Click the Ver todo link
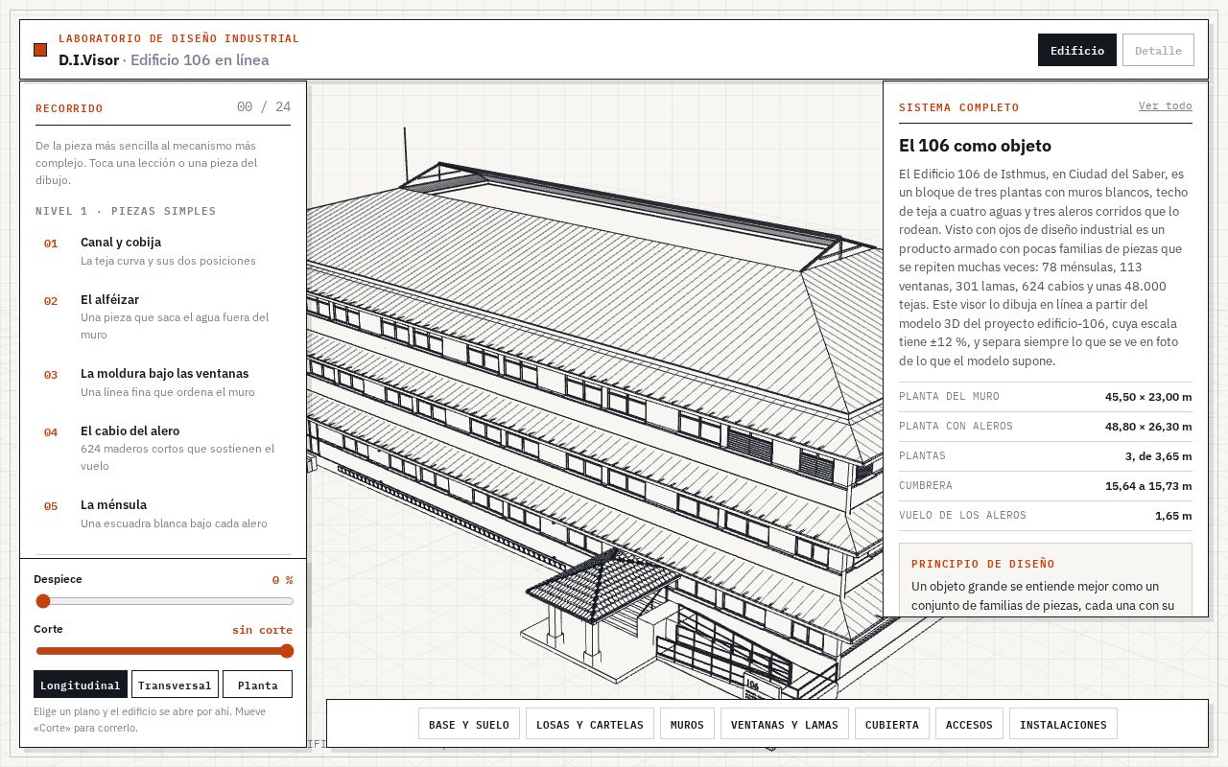1228x767 pixels. click(x=1165, y=105)
